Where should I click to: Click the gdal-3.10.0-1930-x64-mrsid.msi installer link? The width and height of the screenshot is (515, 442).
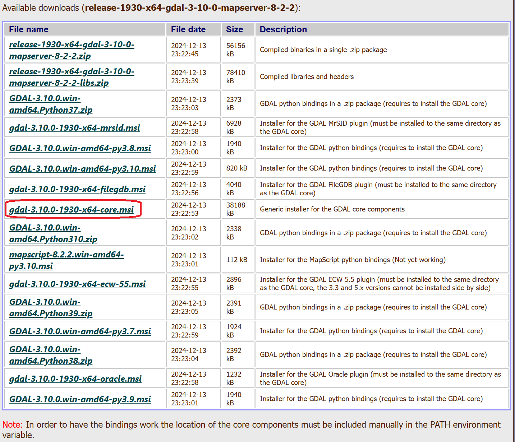coord(74,128)
